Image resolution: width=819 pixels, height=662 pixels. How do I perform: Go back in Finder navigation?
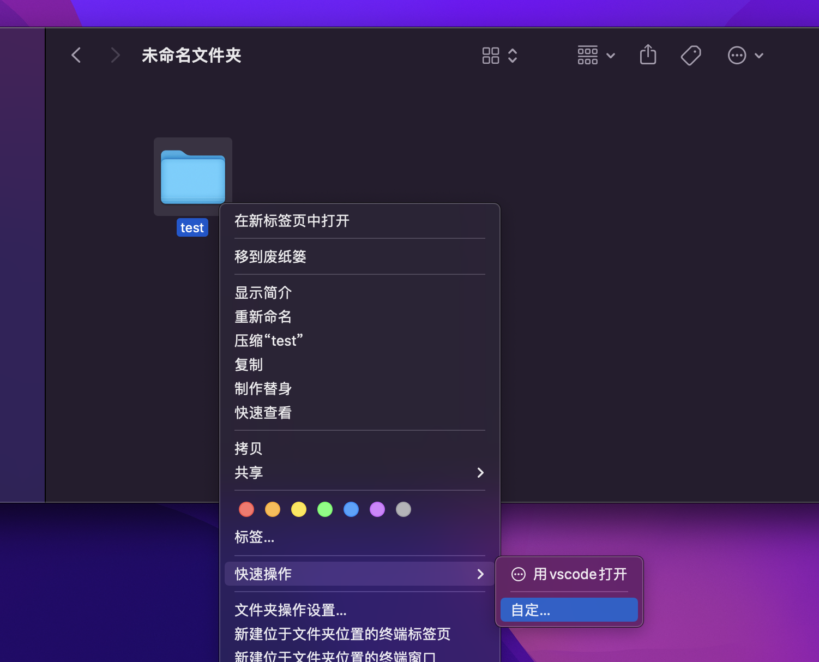pos(76,55)
